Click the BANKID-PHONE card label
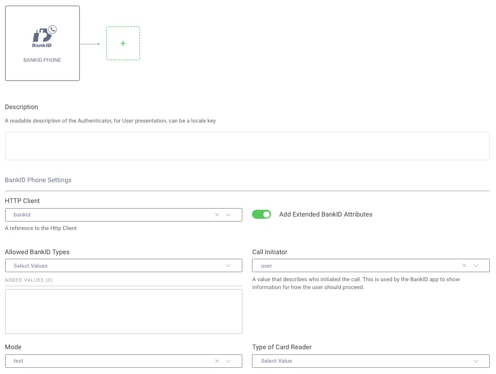Viewport: 496px width, 374px height. tap(42, 60)
